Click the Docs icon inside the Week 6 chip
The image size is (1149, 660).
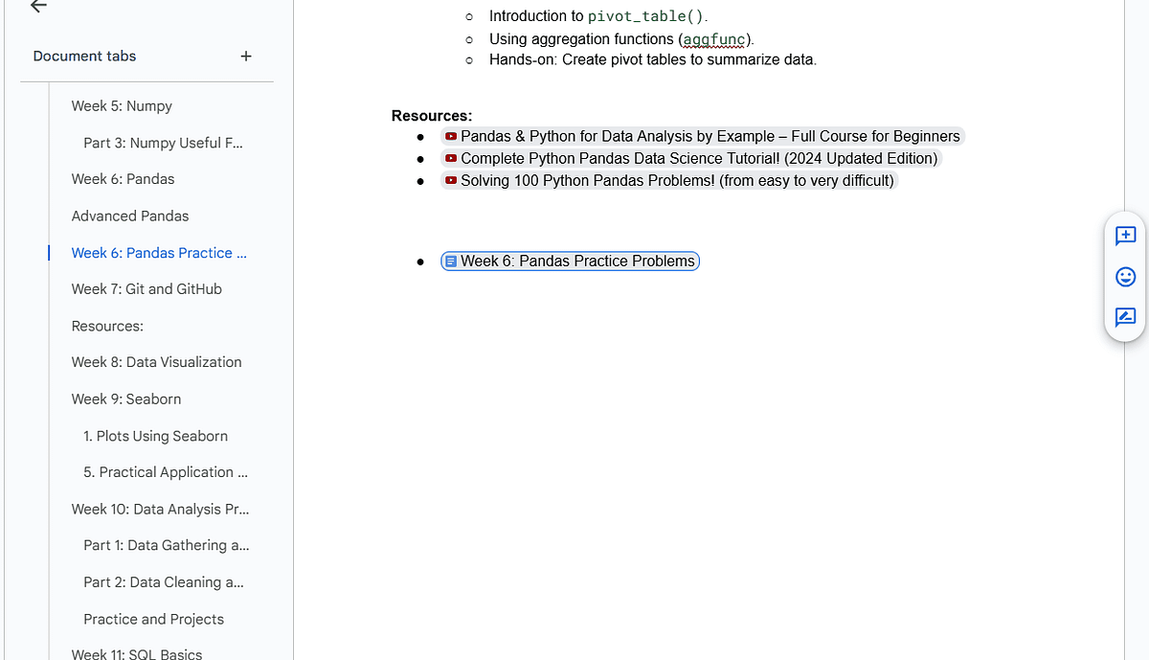[450, 261]
